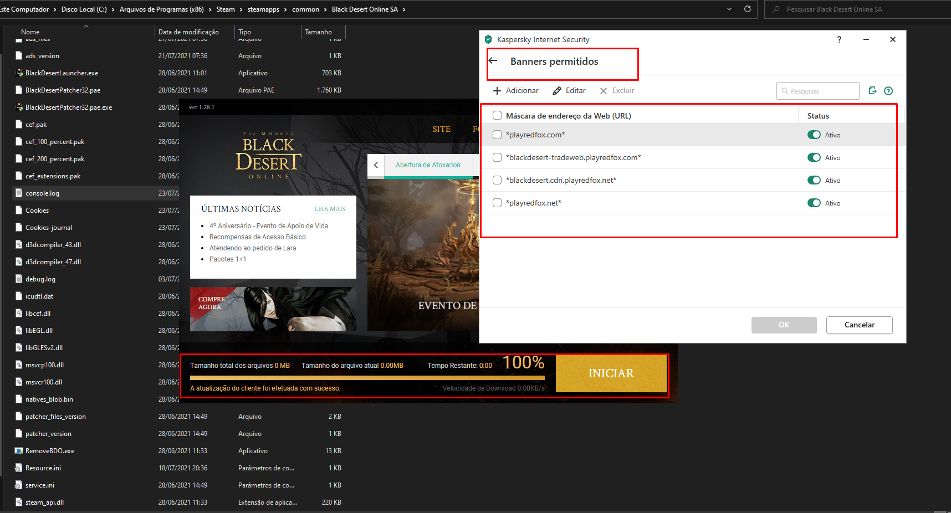Click the export list icon beside the search box
Image resolution: width=951 pixels, height=513 pixels.
(x=872, y=90)
